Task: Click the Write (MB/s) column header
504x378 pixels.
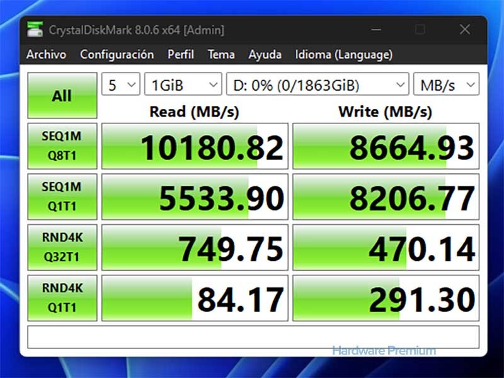Action: pos(385,112)
